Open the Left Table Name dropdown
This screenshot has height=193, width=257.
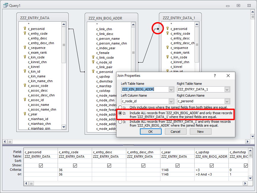point(171,90)
